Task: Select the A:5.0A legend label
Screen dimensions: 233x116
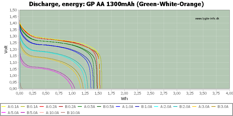Action: click(13, 113)
